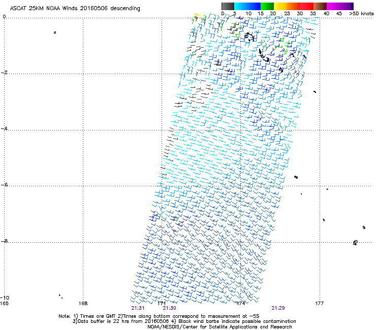Click the gray 0-5 knots color swatch
Image resolution: width=376 pixels, height=330 pixels.
coord(228,6)
